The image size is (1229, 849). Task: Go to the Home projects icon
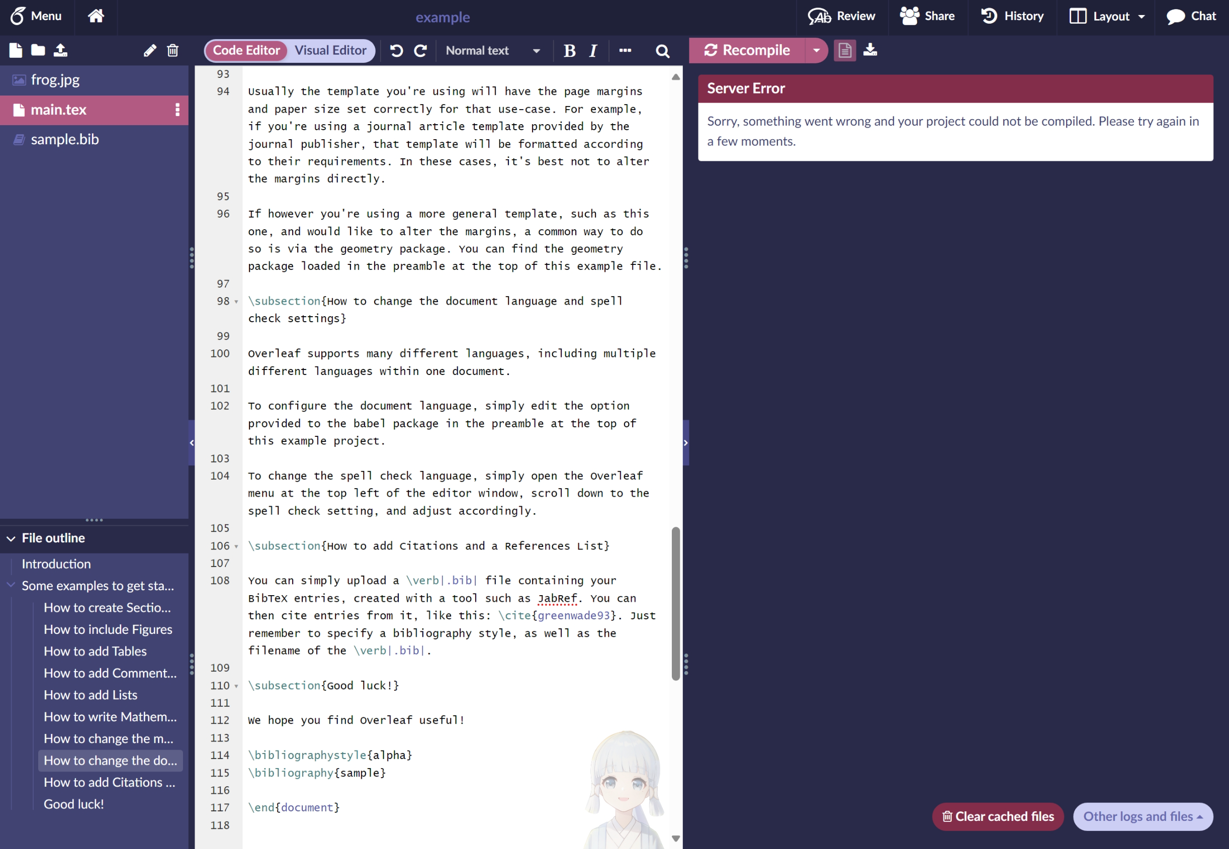(x=96, y=16)
